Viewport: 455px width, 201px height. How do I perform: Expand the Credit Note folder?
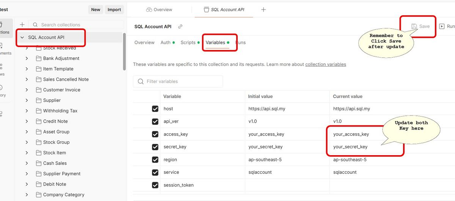click(x=27, y=121)
